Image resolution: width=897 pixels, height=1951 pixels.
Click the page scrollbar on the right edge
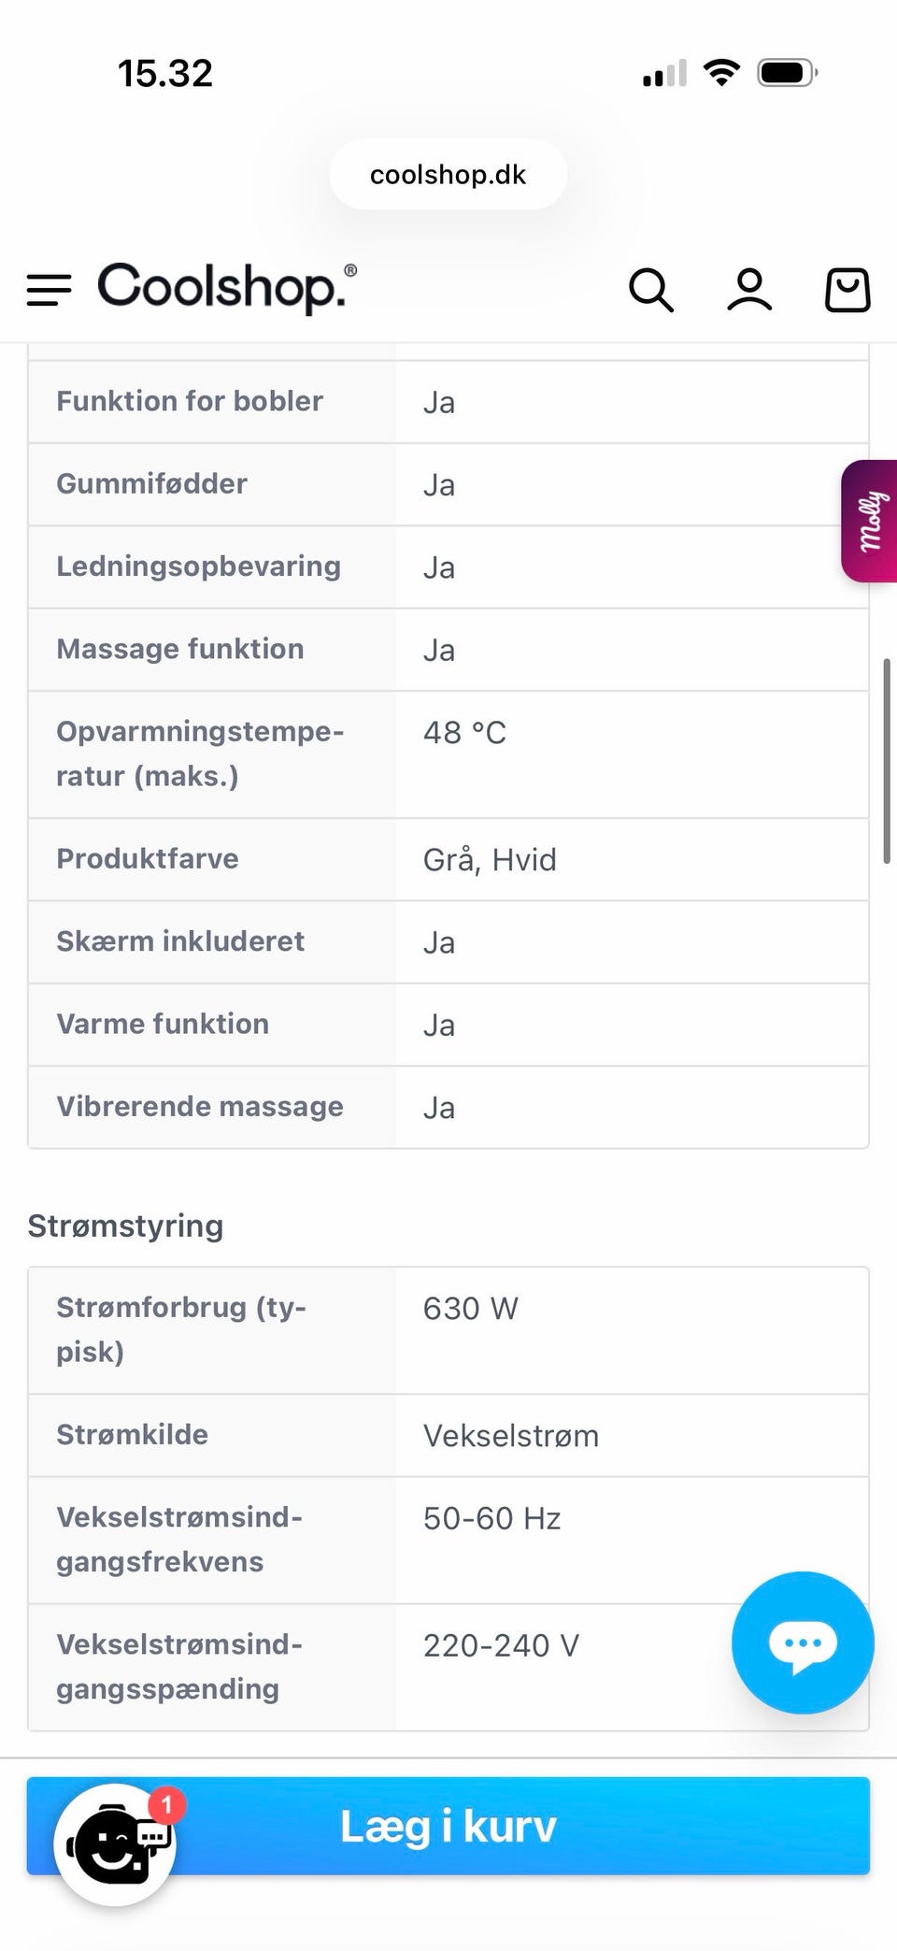coord(886,761)
